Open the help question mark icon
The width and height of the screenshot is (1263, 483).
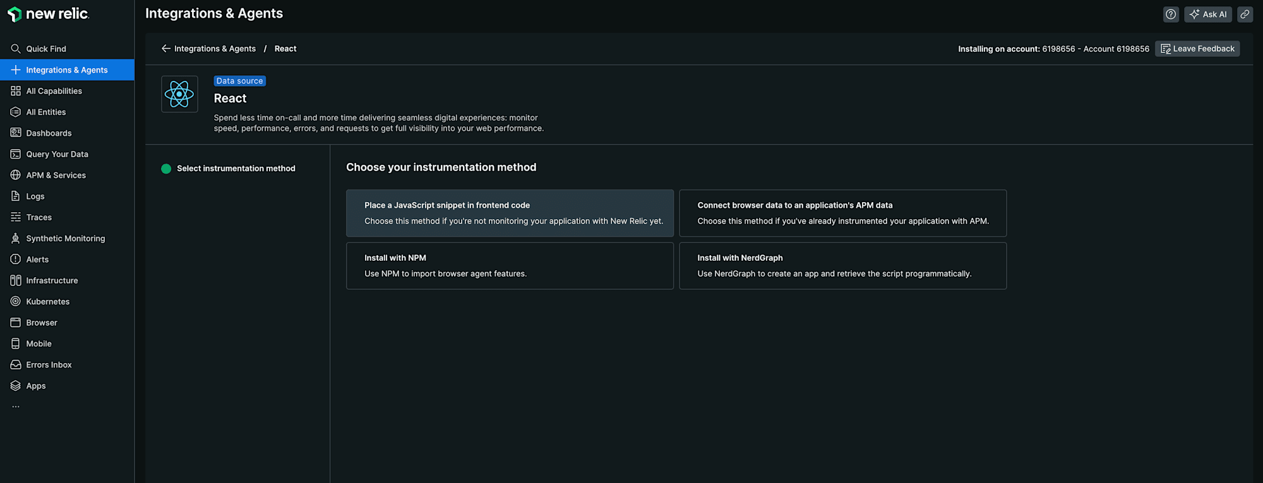[x=1171, y=14]
